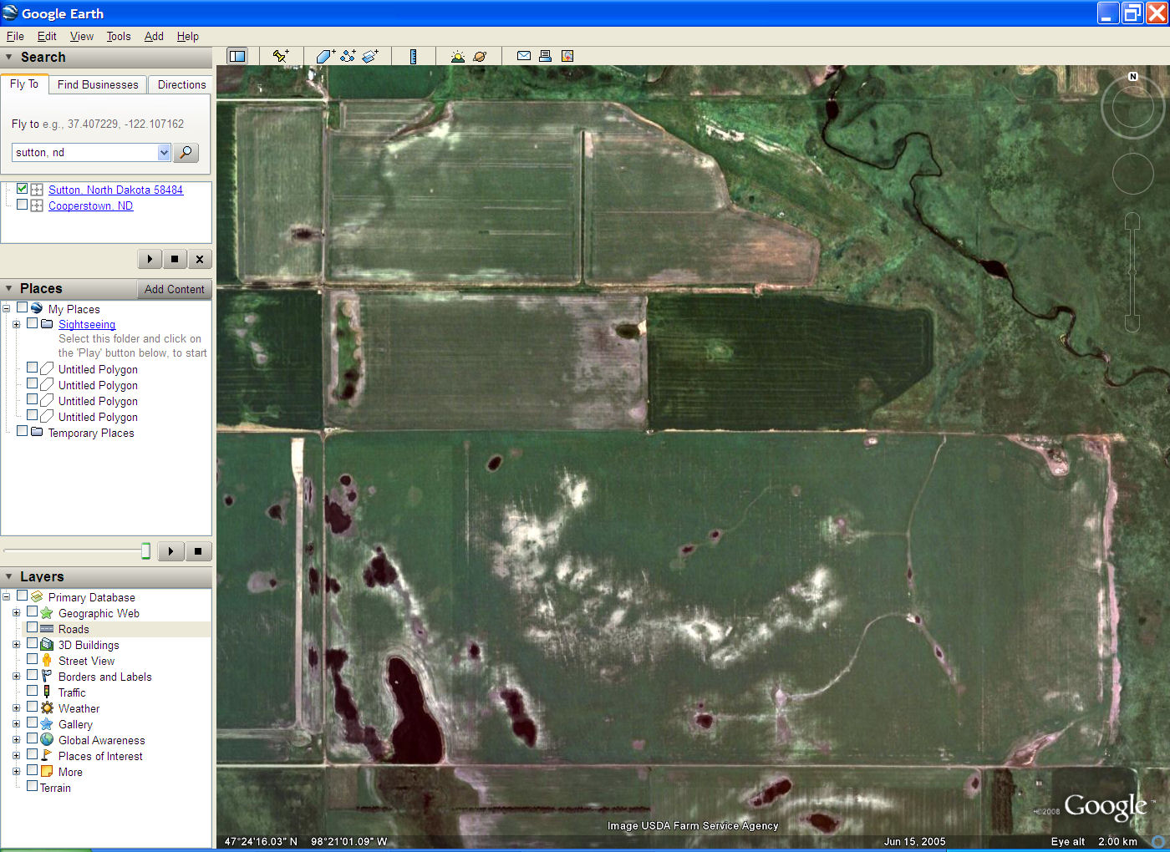
Task: Click the magnifier search button
Action: tap(186, 152)
